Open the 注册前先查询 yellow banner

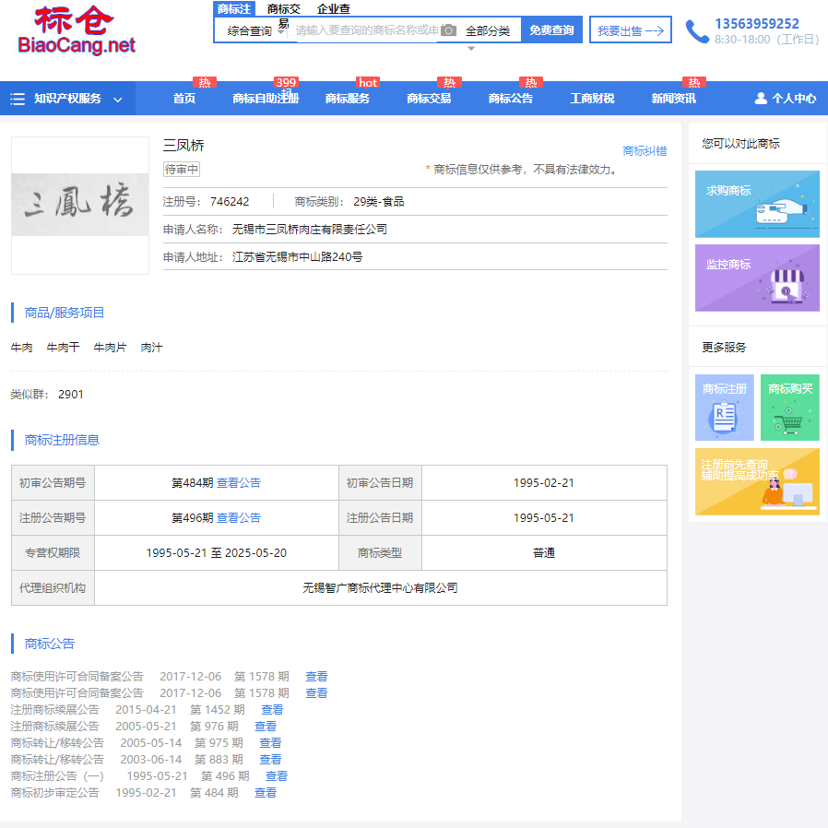(x=757, y=481)
